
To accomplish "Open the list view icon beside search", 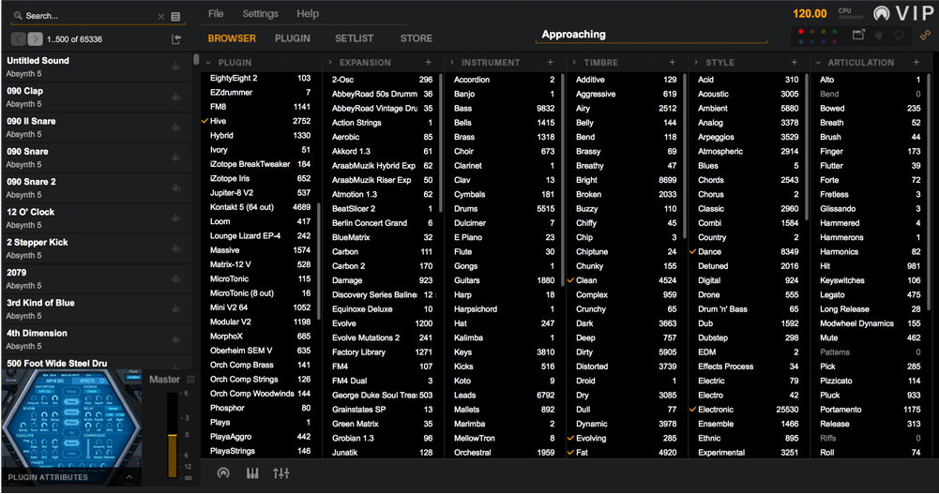I will 175,17.
